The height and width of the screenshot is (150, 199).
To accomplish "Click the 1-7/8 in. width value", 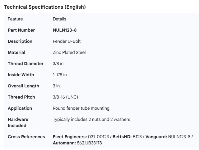I will [x=60, y=75].
